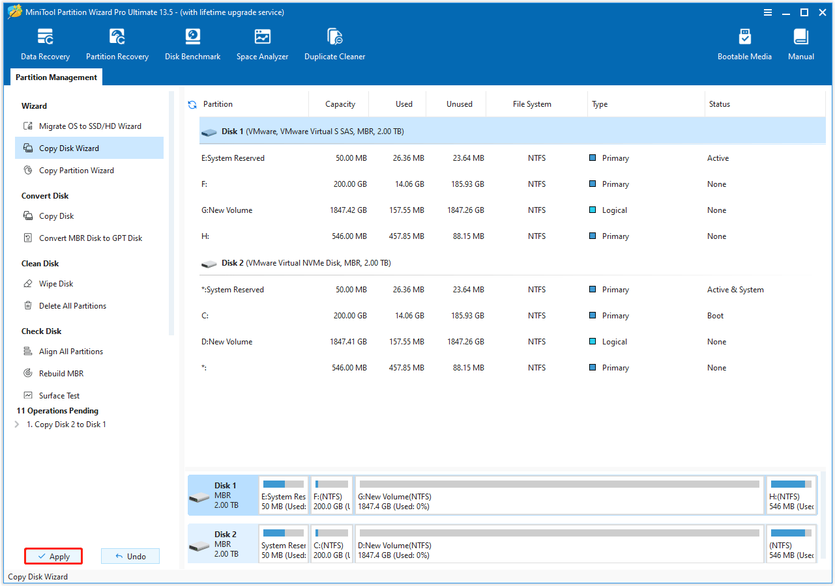
Task: Select the C: partition block on Disk 2
Action: 331,544
